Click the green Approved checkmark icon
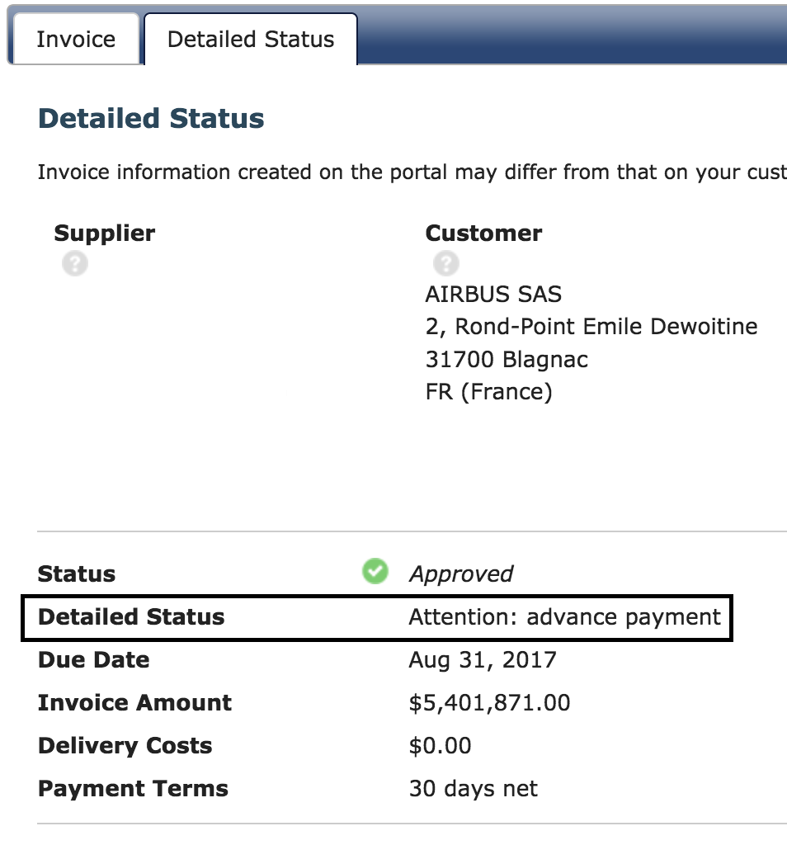Screen dimensions: 787x845 (x=375, y=571)
